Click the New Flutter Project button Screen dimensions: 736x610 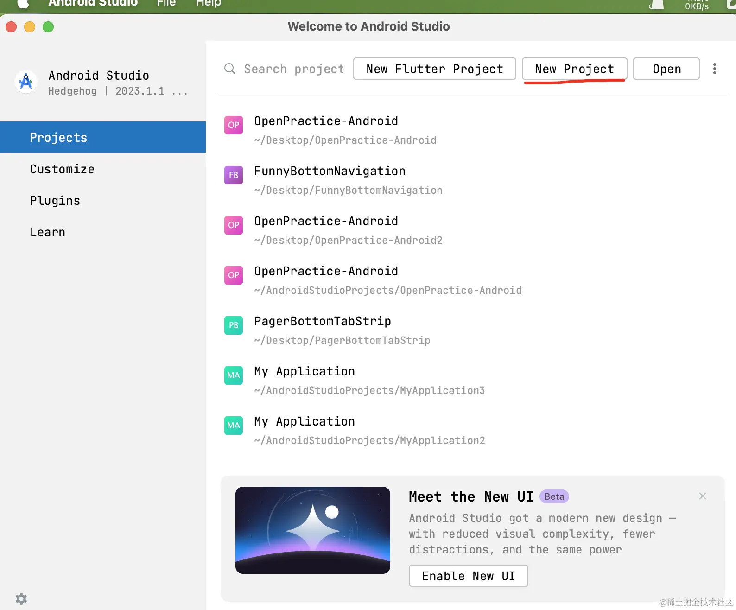tap(435, 69)
